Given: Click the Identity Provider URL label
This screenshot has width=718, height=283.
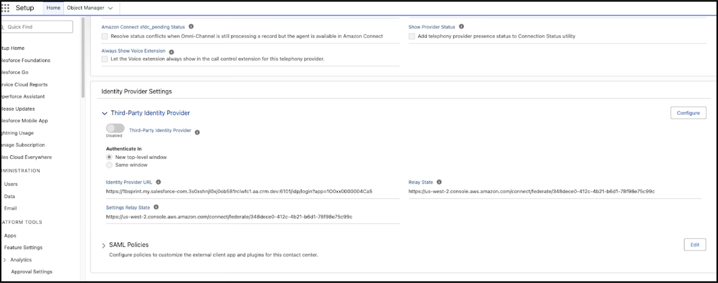Looking at the screenshot, I should pyautogui.click(x=129, y=182).
